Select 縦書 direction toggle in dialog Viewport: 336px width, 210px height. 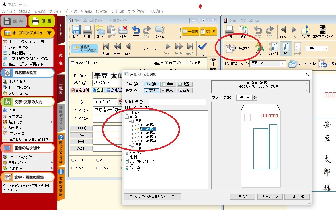[x=151, y=84]
